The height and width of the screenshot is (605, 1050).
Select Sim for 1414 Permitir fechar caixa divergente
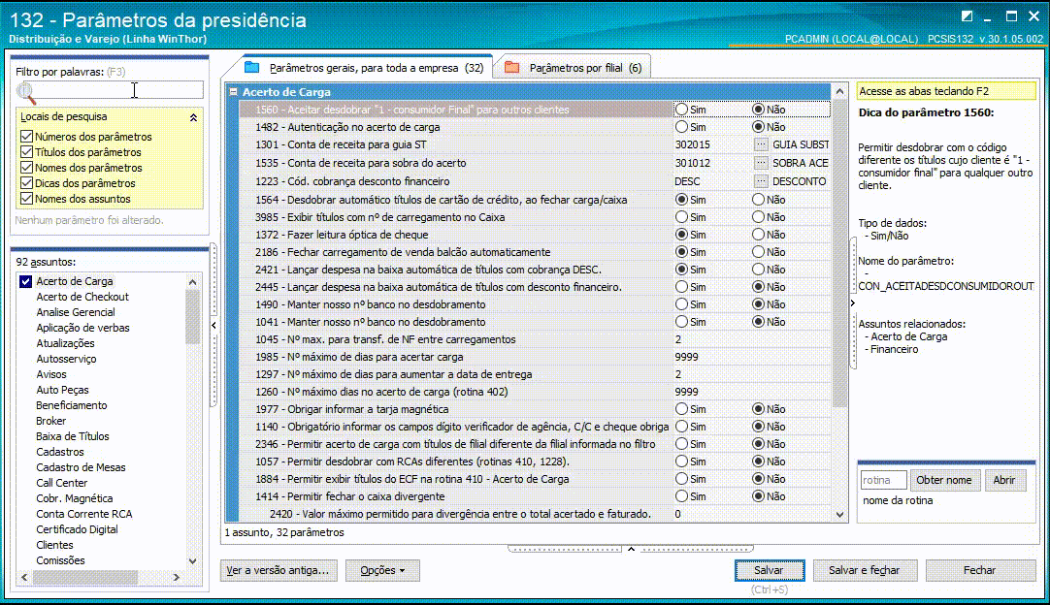coord(681,495)
